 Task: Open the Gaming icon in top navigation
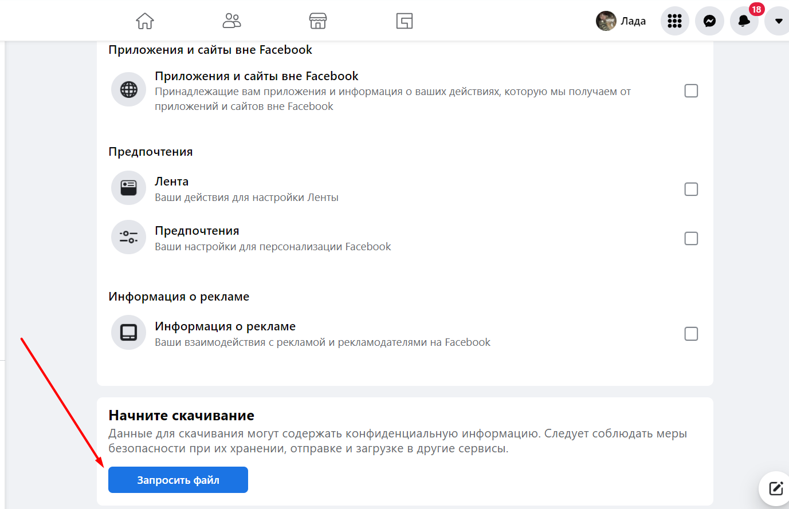pyautogui.click(x=405, y=21)
